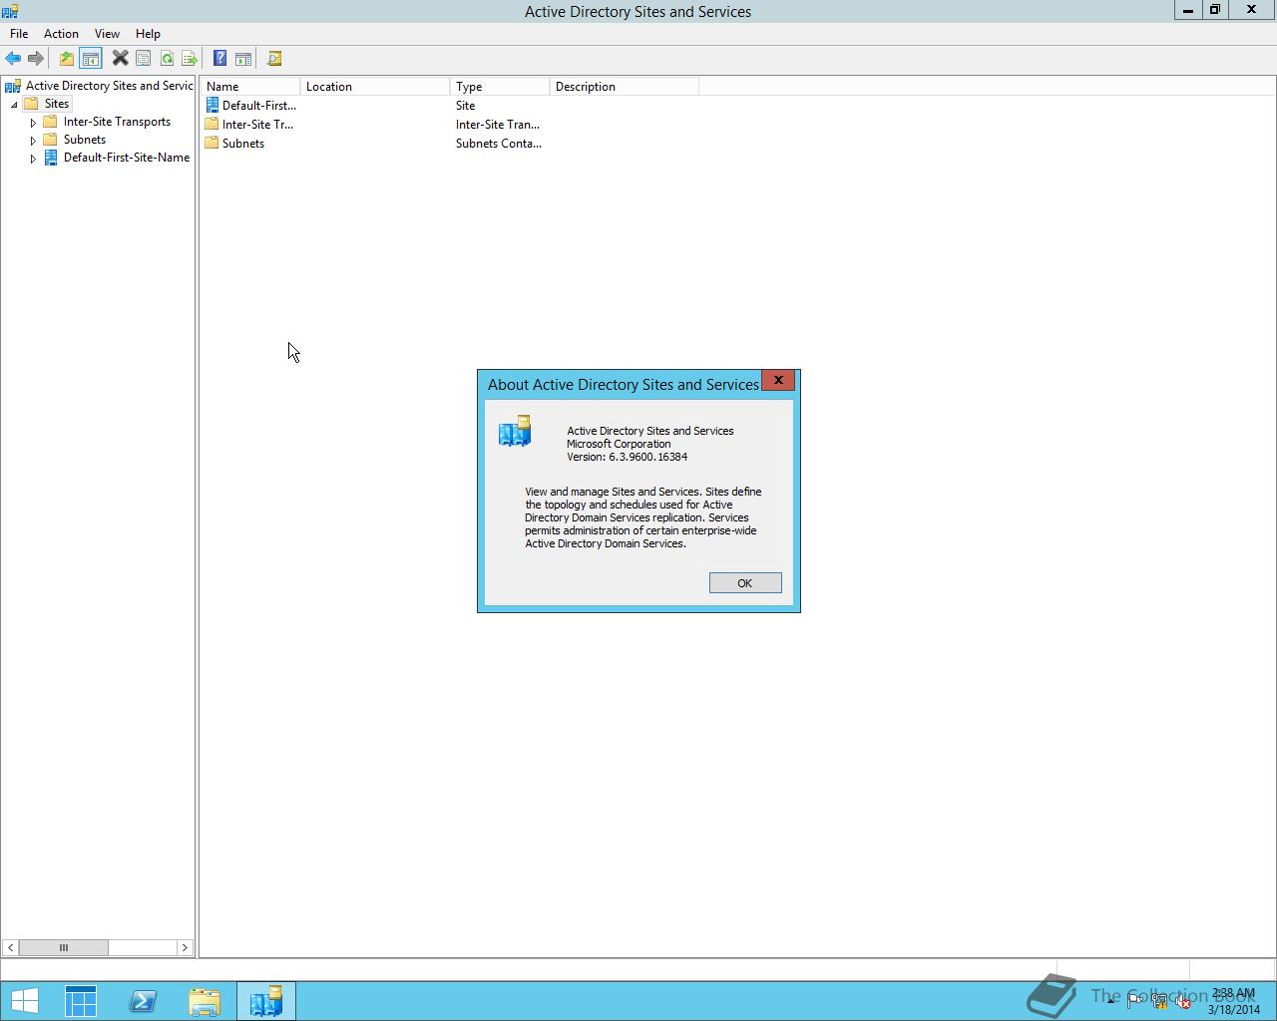This screenshot has height=1021, width=1277.
Task: Select Default-First-Site-Name in the tree
Action: coord(127,158)
